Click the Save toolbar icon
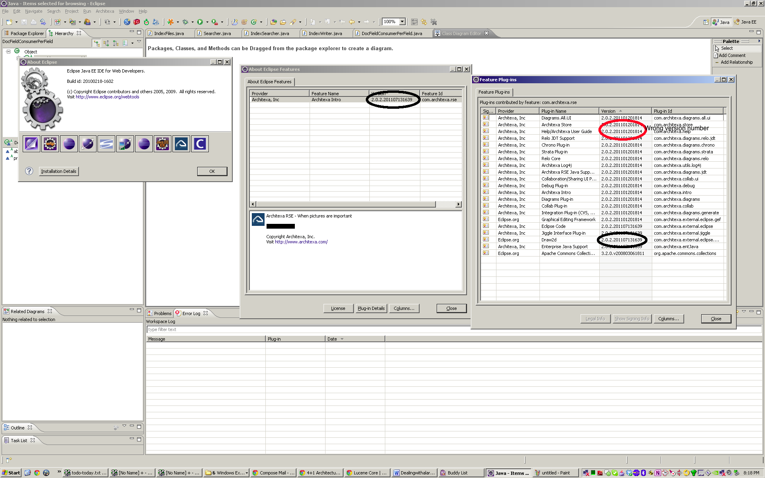Screen dimensions: 765x478 pos(24,22)
